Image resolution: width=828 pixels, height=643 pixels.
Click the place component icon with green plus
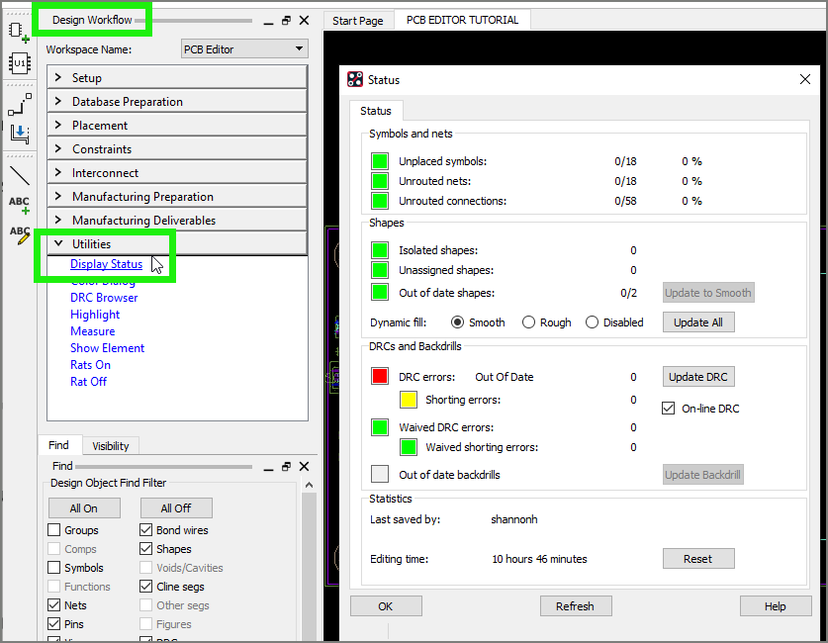pos(19,33)
